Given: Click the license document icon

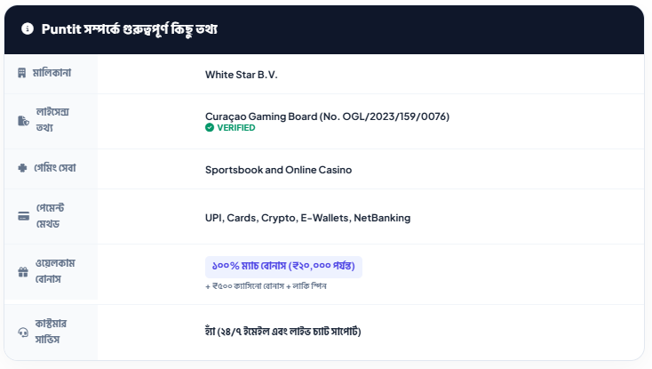Looking at the screenshot, I should coord(22,121).
